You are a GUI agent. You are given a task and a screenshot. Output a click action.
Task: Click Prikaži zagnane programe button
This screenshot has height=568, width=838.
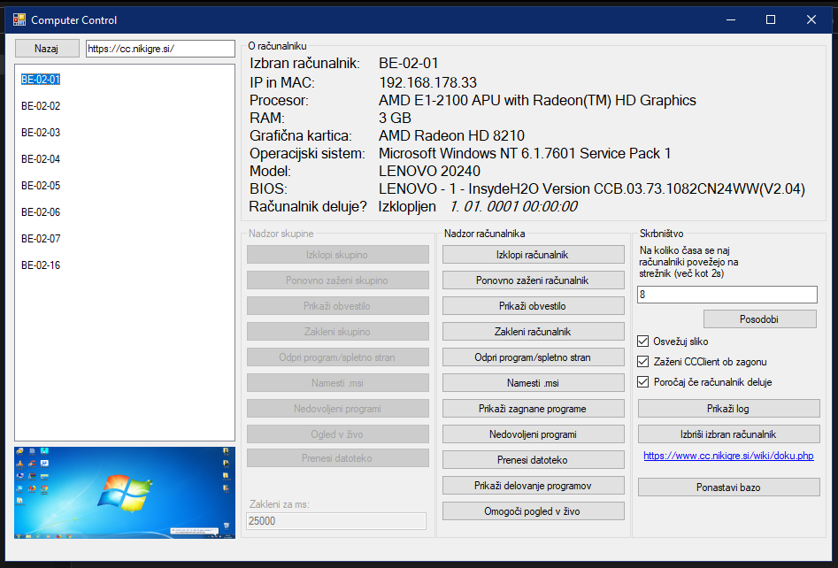pos(533,409)
